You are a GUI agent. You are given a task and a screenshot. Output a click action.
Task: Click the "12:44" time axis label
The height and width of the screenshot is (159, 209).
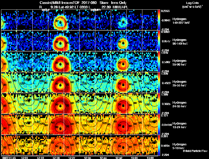pos(103,158)
